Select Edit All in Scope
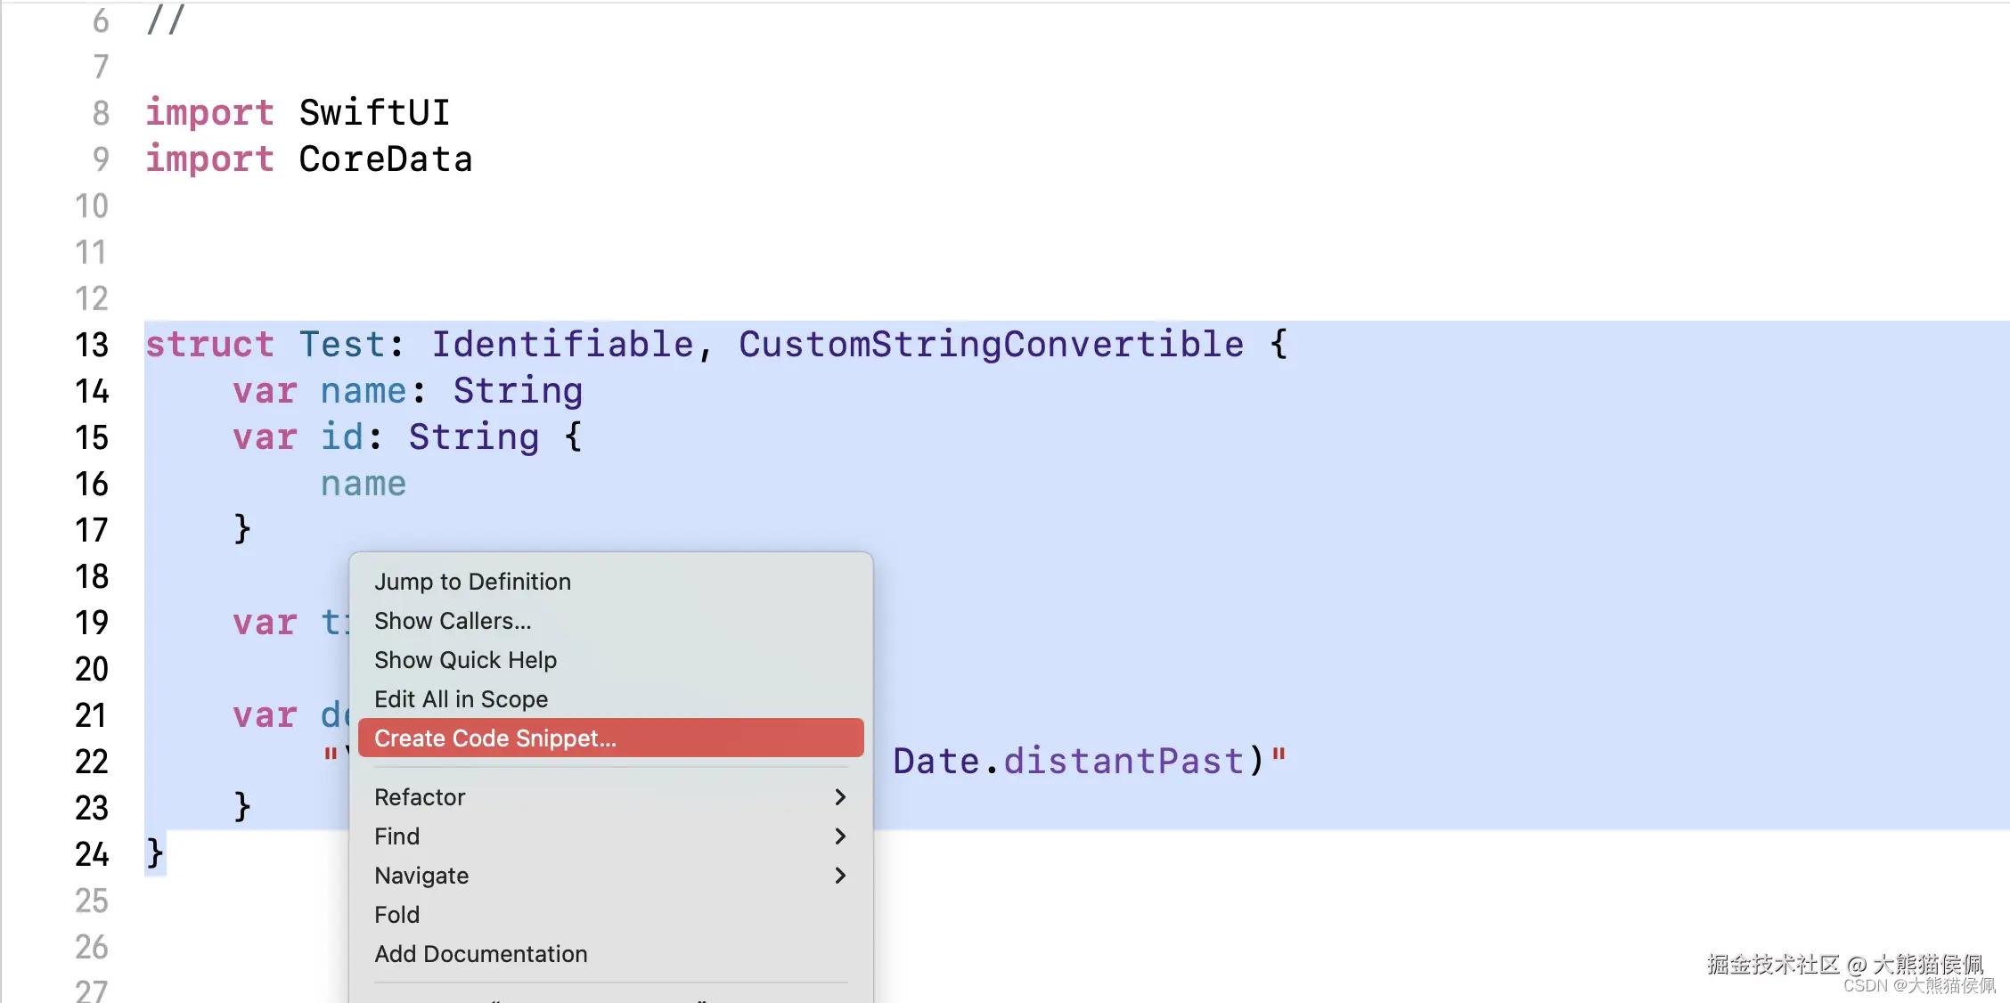The image size is (2010, 1003). coord(461,699)
